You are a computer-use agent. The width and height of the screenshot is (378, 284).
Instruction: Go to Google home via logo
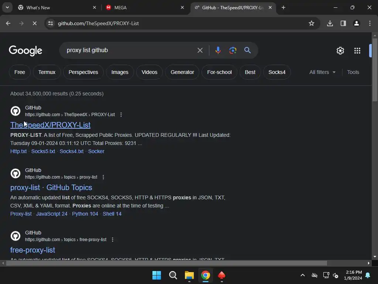[x=25, y=51]
